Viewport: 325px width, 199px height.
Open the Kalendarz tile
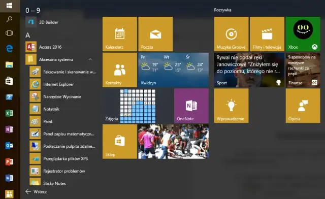point(120,34)
